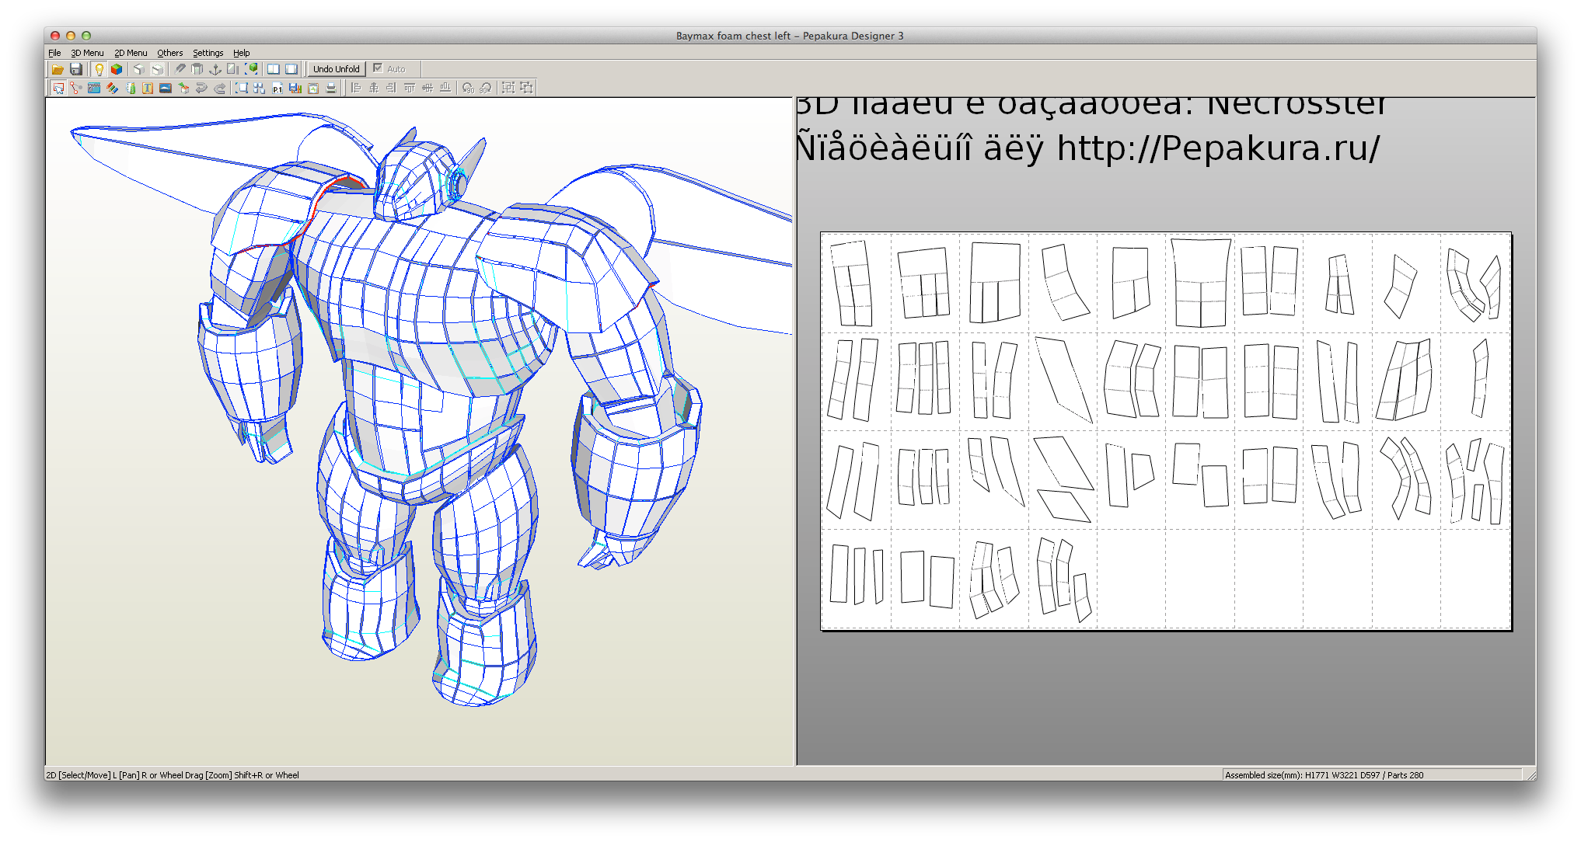Image resolution: width=1581 pixels, height=842 pixels.
Task: Click the cylinder unfold icon
Action: point(197,69)
